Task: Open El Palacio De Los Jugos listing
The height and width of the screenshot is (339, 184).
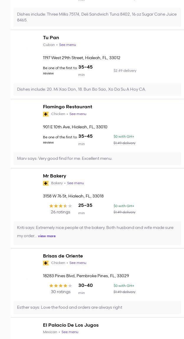Action: pyautogui.click(x=71, y=325)
